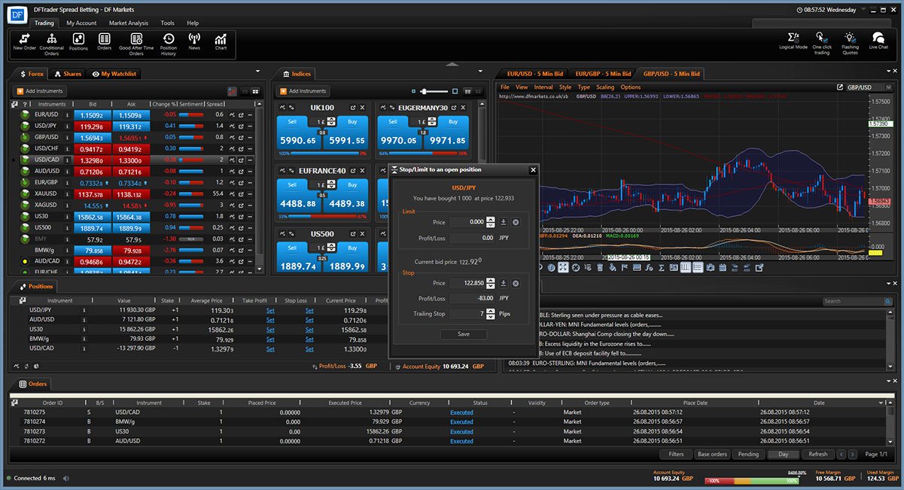904x490 pixels.
Task: Activate Live Chat
Action: tap(878, 41)
